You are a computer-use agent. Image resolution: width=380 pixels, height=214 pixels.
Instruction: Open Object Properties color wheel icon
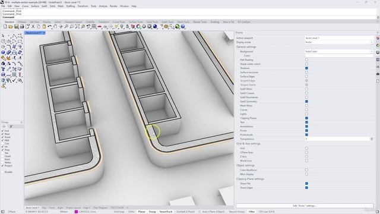coord(138,26)
